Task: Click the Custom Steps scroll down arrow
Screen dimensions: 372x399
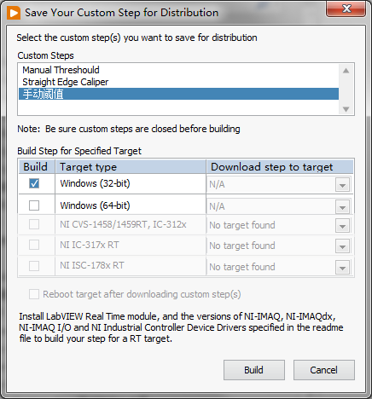Action: [346, 109]
